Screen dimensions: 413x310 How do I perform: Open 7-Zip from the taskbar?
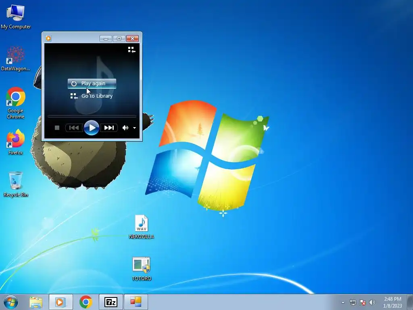111,302
